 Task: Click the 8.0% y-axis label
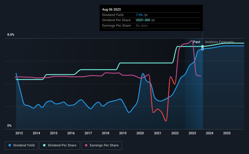(11, 35)
